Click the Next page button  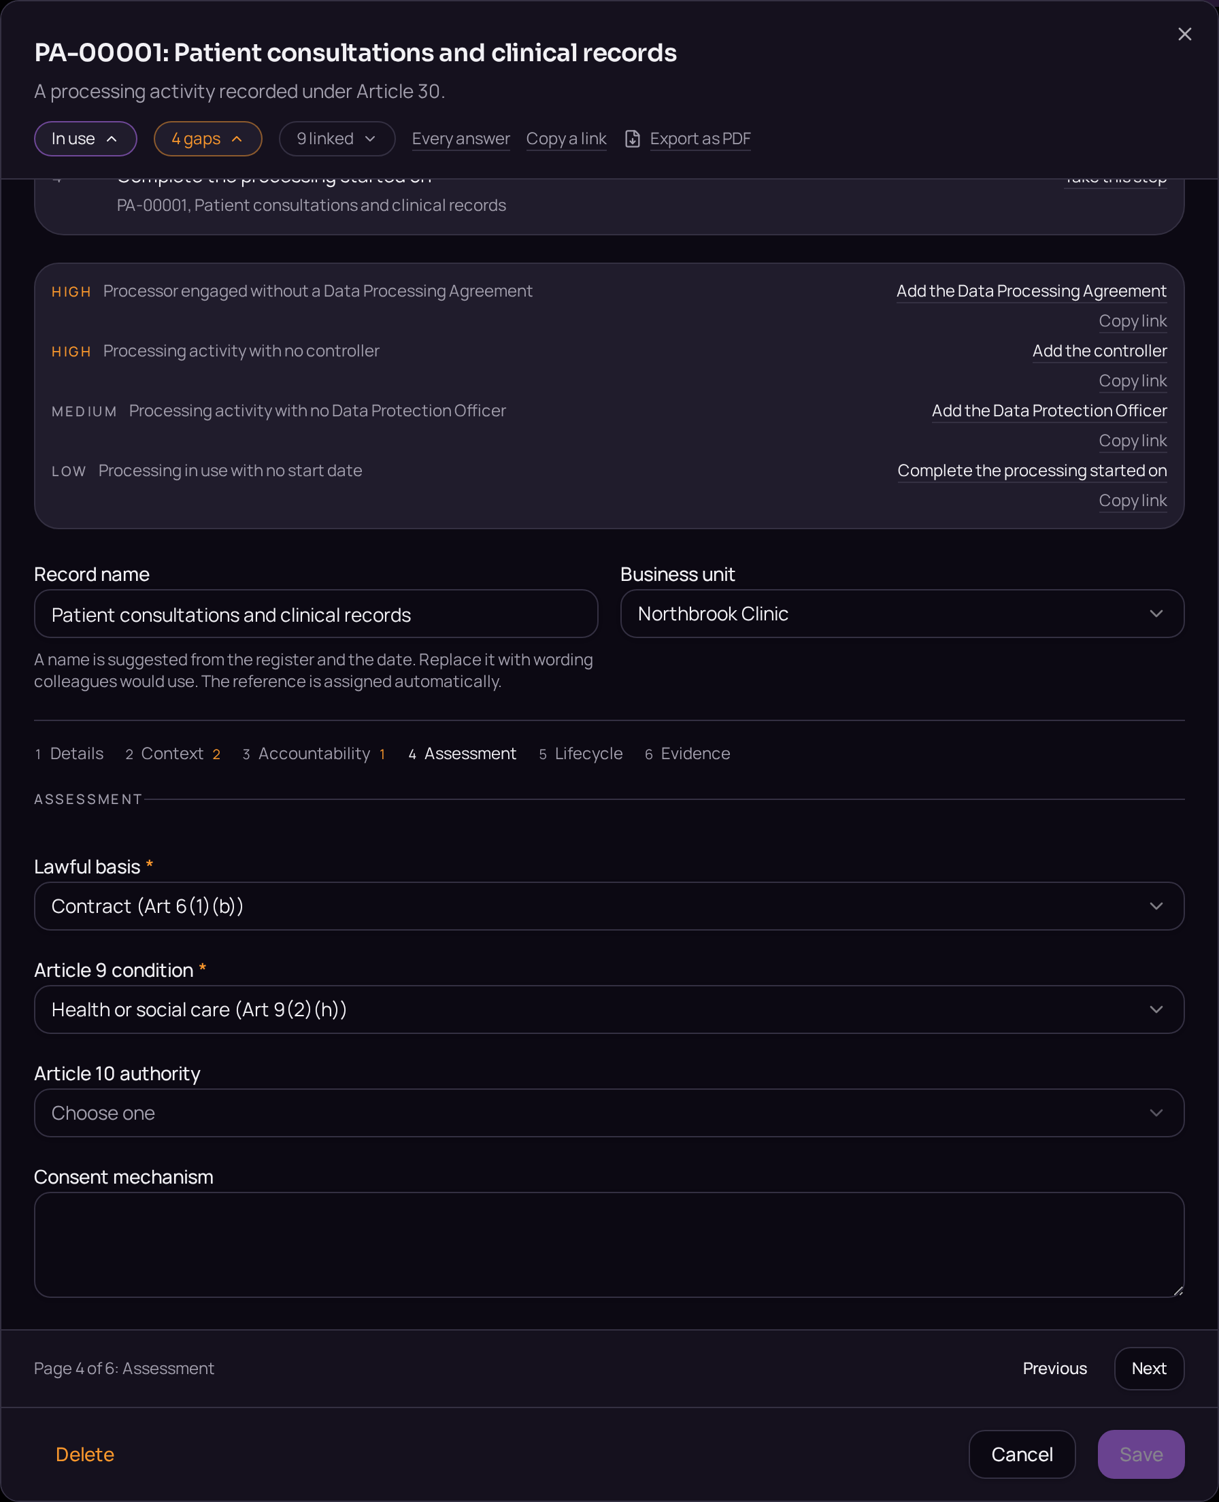click(x=1149, y=1368)
